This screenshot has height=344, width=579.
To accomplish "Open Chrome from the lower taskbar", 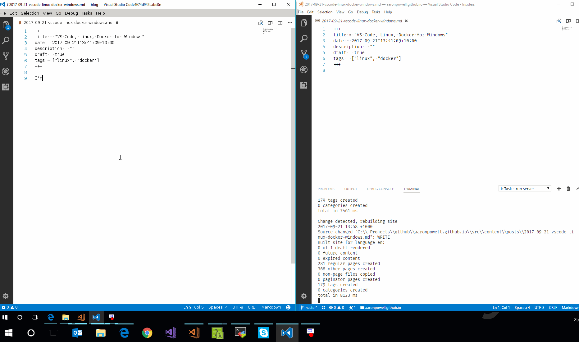I will (147, 333).
